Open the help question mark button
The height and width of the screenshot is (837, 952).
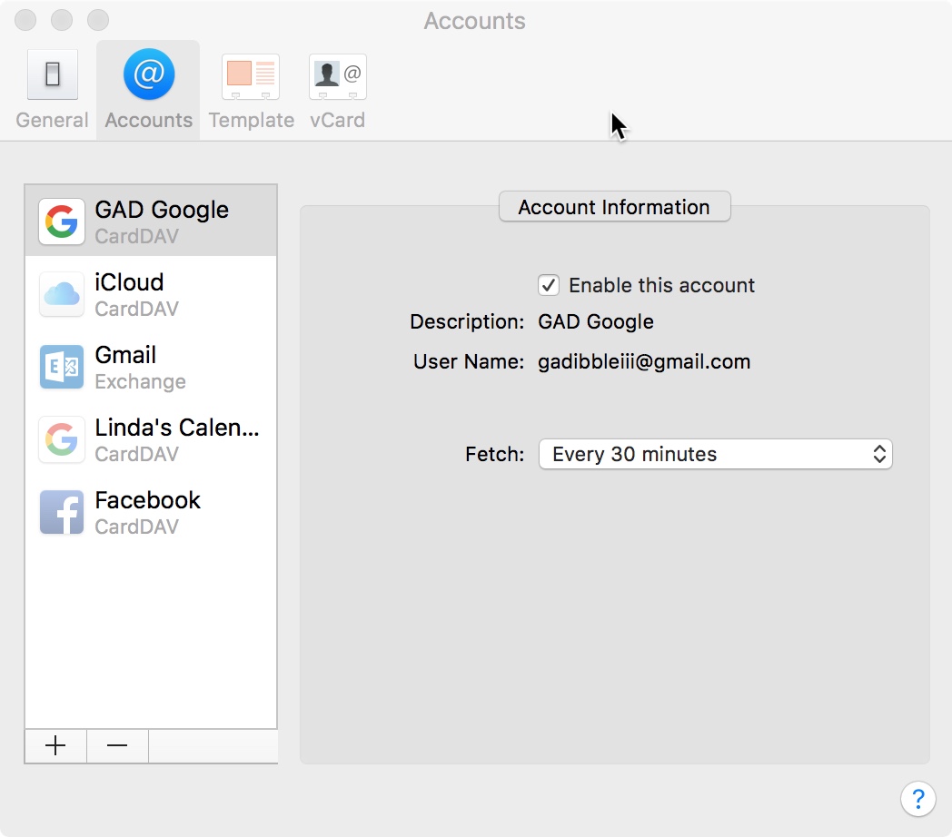click(x=917, y=798)
